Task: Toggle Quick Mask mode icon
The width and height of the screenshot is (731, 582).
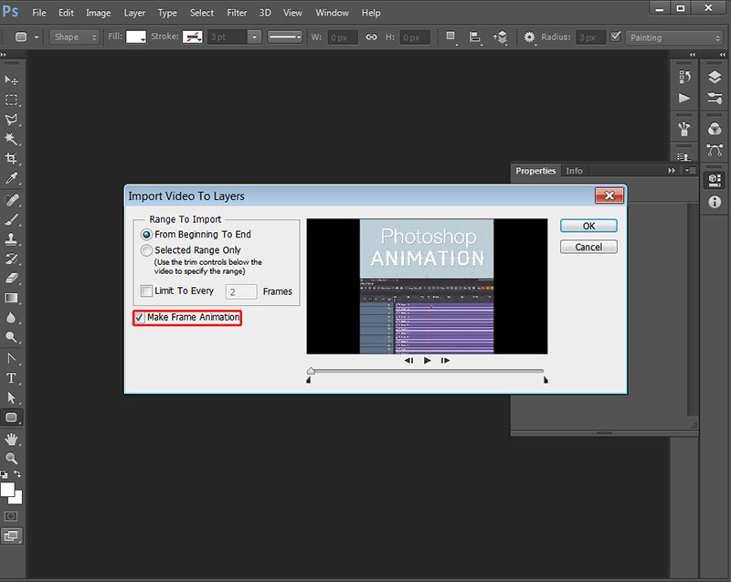Action: [11, 516]
